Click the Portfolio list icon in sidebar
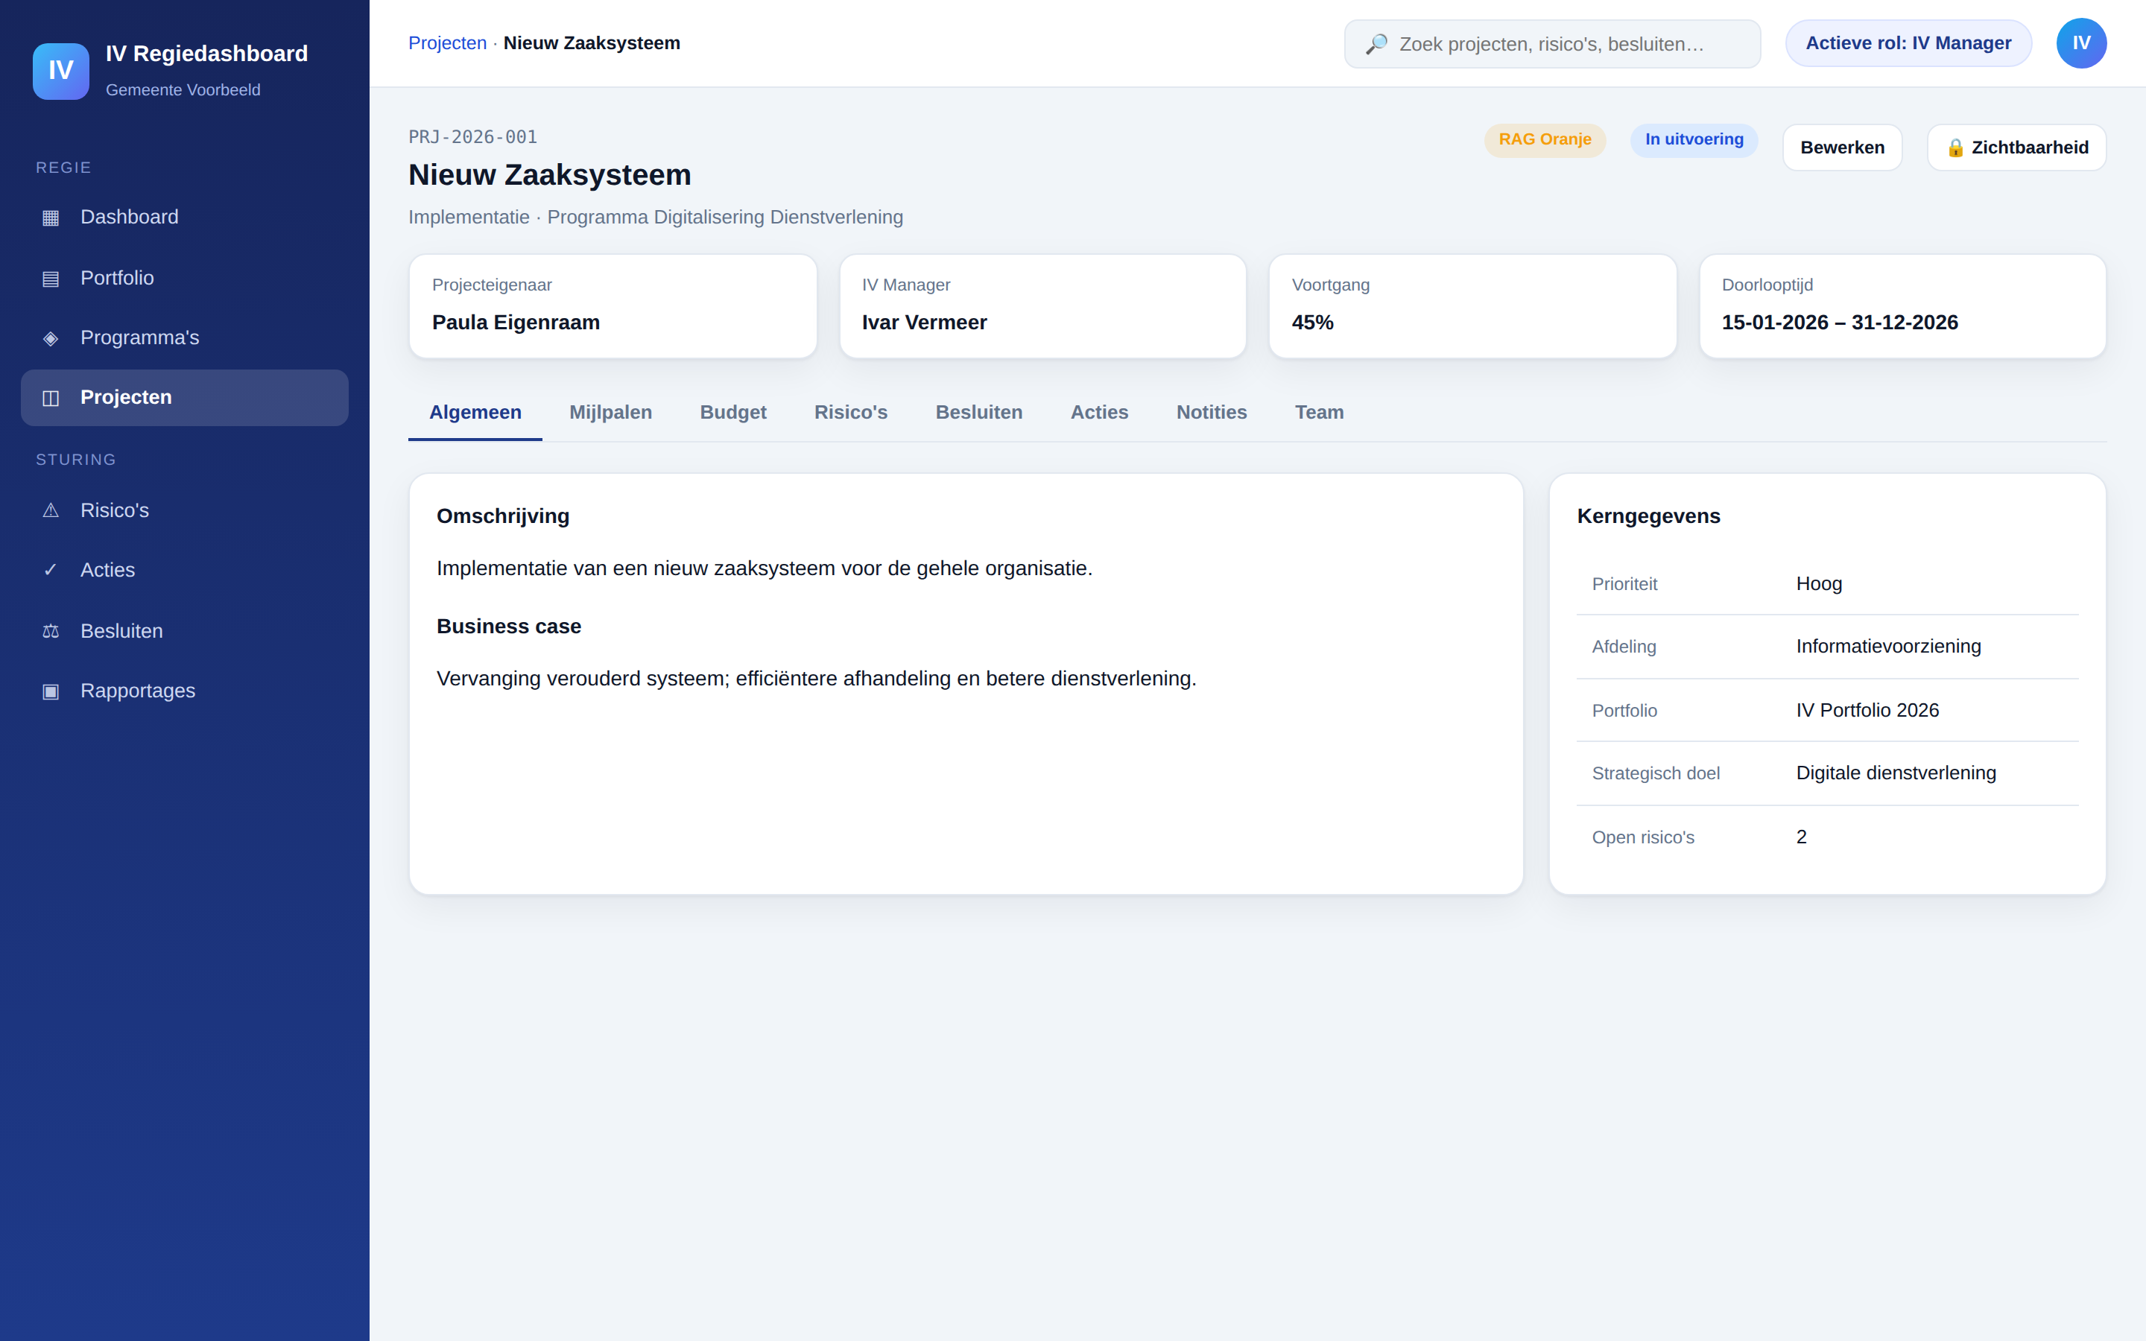 [x=51, y=279]
